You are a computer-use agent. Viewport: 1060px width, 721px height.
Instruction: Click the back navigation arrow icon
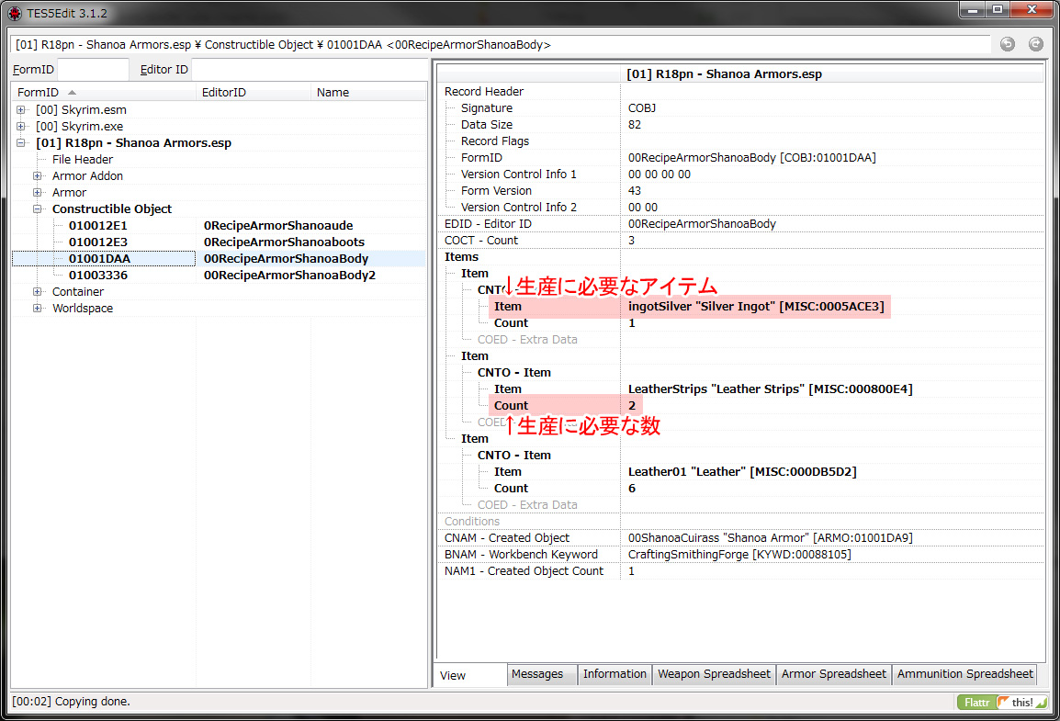pyautogui.click(x=1008, y=44)
